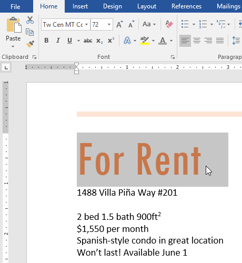
Task: Click the '$1,550 per month' line
Action: 113,229
